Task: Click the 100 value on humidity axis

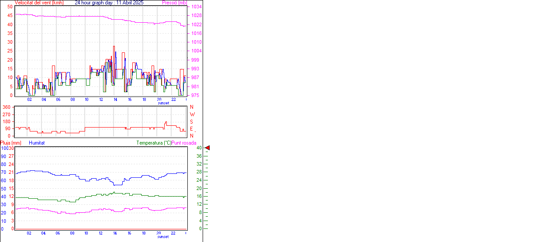Action: click(4, 149)
